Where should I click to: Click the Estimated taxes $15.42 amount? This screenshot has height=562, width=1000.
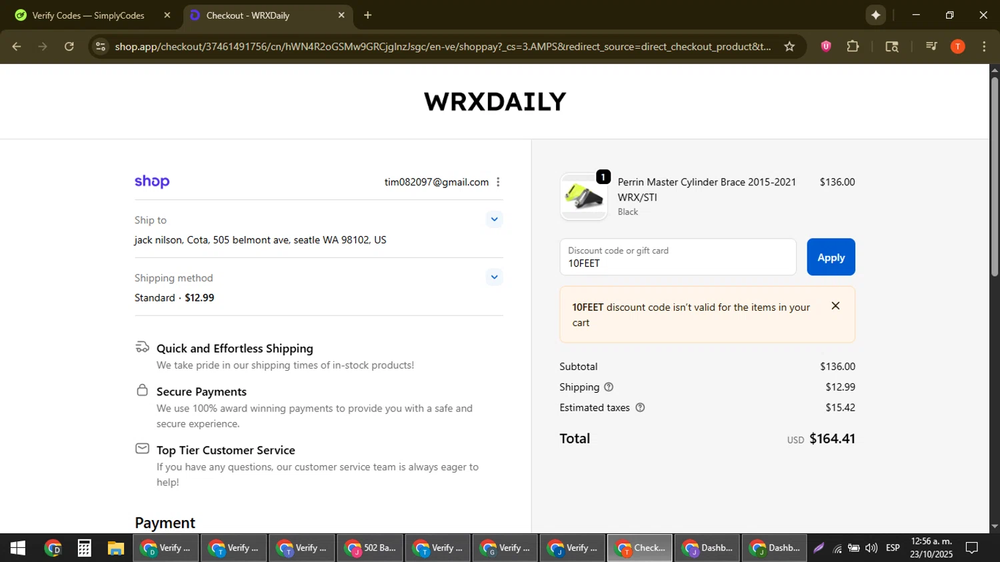[x=840, y=408]
